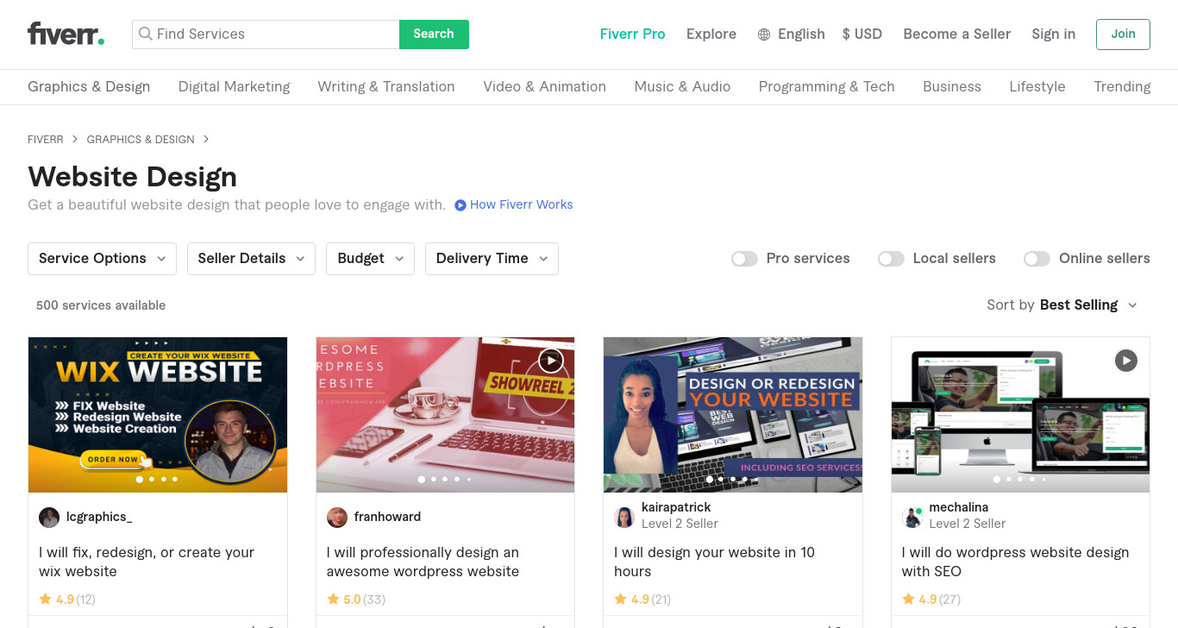Click the play icon beside How Fiverr Works
The width and height of the screenshot is (1178, 628).
tap(461, 205)
